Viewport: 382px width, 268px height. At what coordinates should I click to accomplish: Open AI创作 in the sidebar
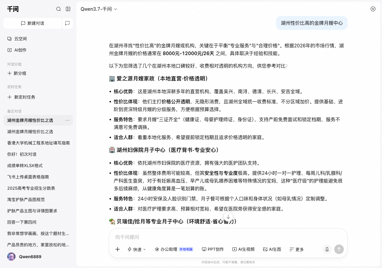point(38,50)
